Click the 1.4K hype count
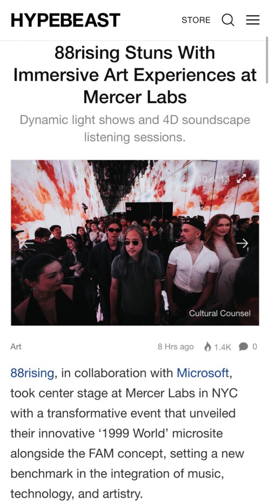270x503 pixels. (x=222, y=347)
